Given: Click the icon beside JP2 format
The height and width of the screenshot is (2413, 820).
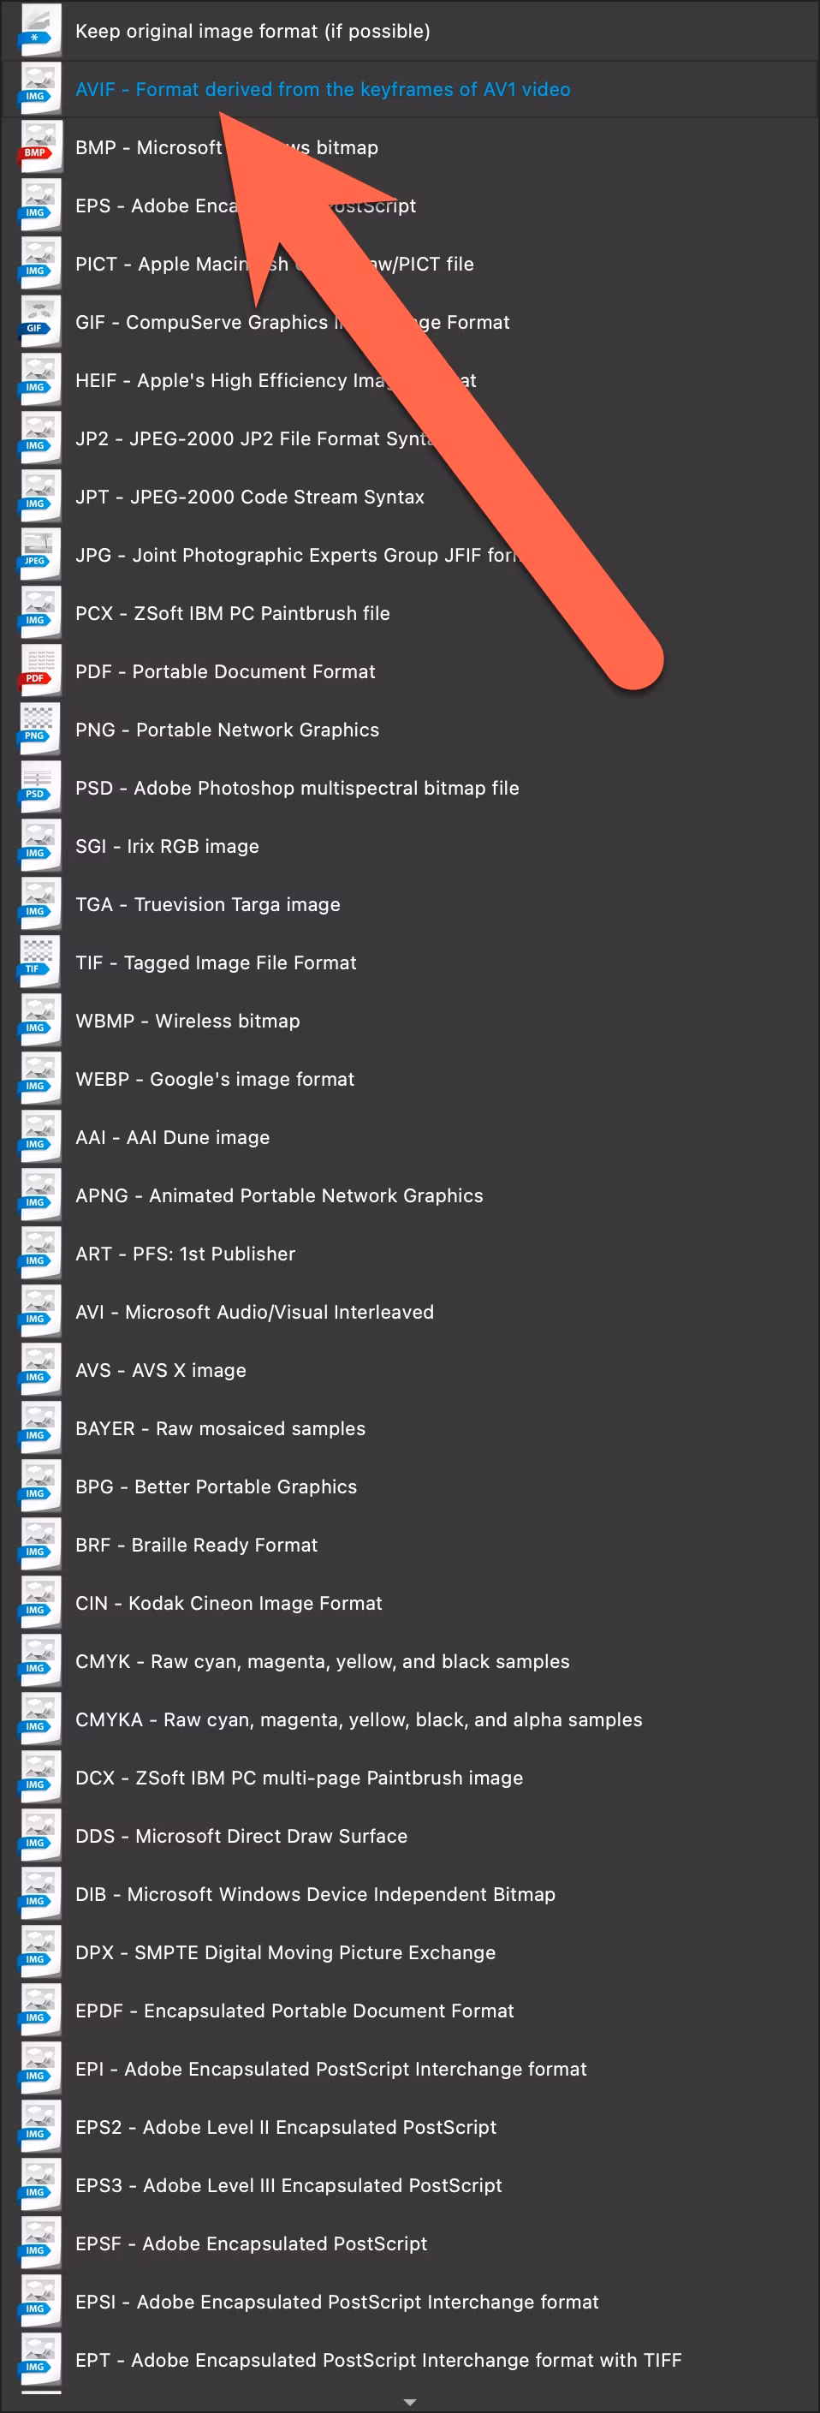Looking at the screenshot, I should pos(39,438).
